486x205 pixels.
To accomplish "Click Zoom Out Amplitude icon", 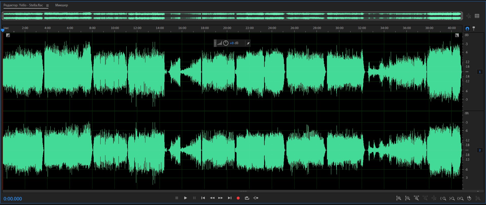I will [x=407, y=198].
